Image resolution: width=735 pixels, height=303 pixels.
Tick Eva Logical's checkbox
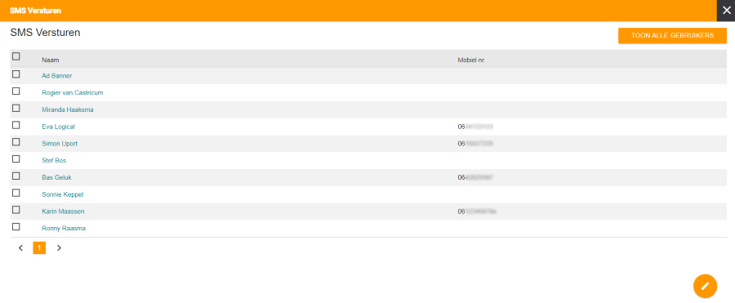coord(16,125)
